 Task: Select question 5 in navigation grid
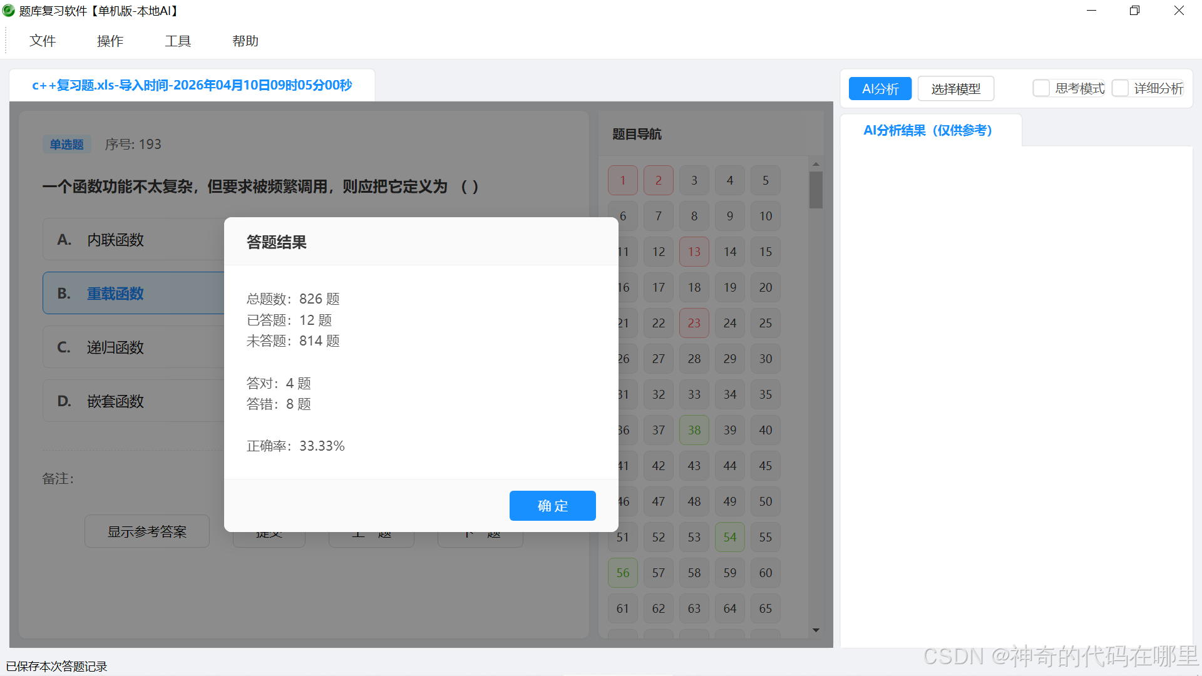point(766,180)
